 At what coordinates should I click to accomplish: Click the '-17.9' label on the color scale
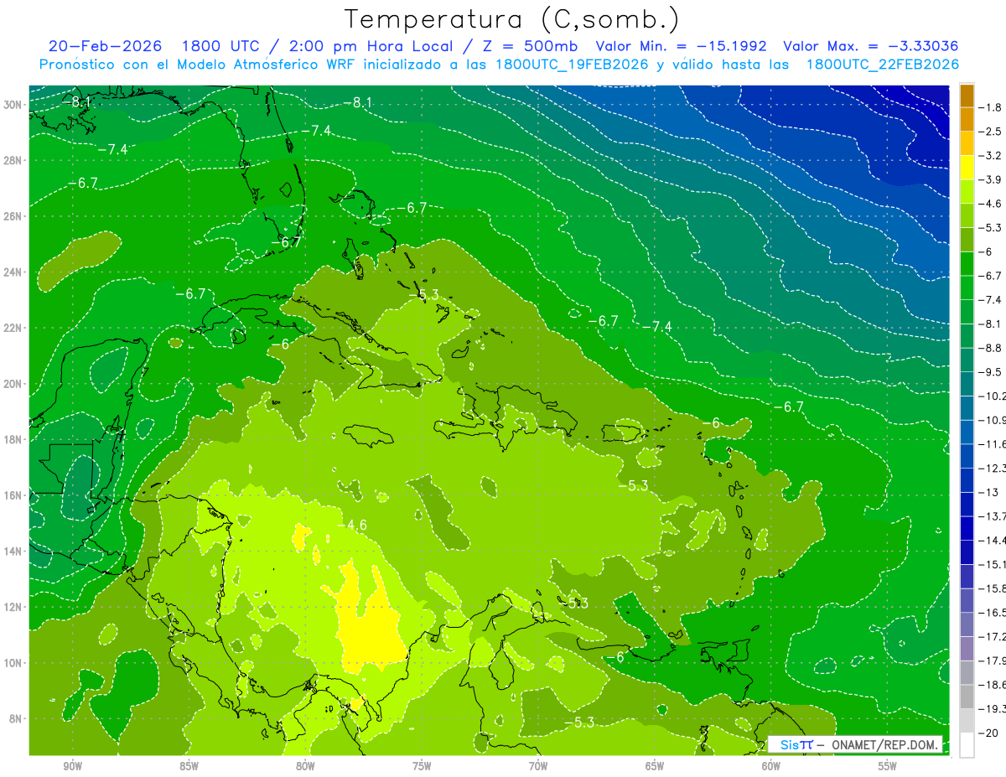992,660
